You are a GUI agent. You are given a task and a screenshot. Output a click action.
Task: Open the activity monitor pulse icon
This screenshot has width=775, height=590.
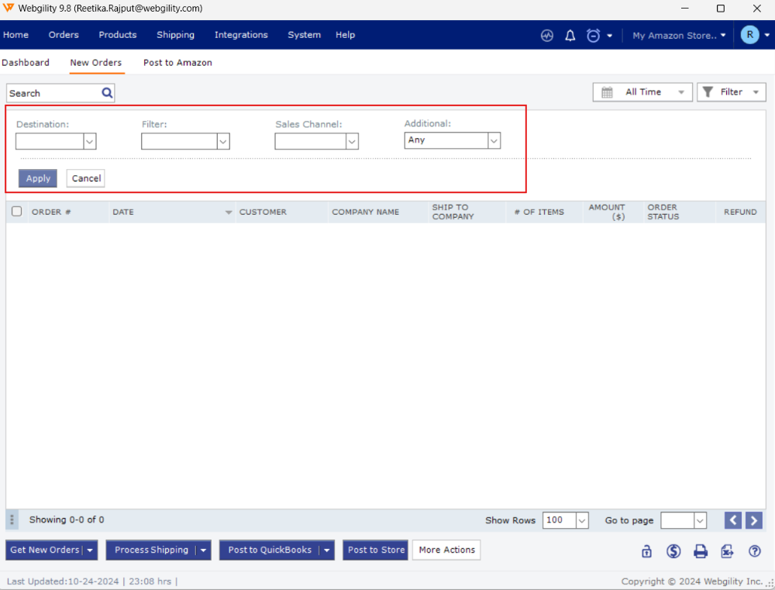(546, 35)
